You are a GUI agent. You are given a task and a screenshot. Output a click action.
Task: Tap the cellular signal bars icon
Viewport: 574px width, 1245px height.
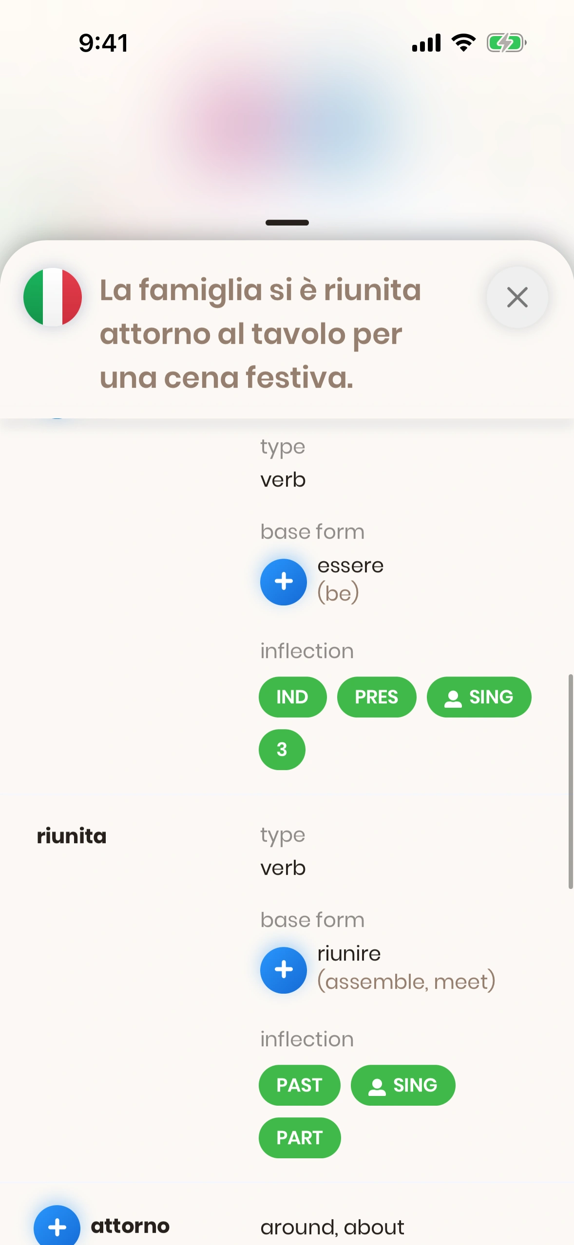click(426, 43)
